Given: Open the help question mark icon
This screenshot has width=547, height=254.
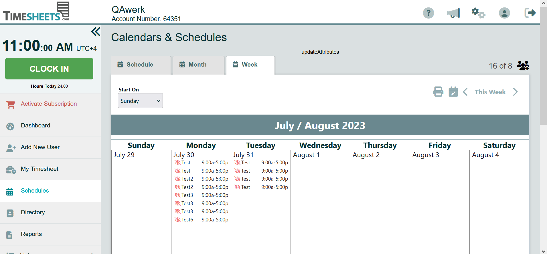Looking at the screenshot, I should (428, 13).
